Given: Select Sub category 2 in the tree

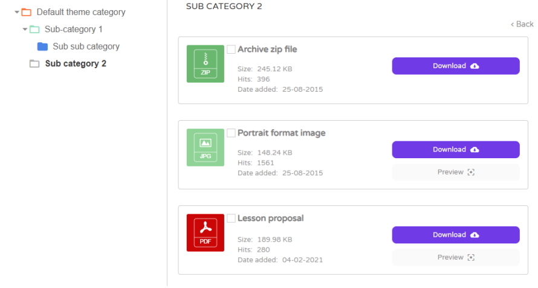Looking at the screenshot, I should [x=76, y=63].
